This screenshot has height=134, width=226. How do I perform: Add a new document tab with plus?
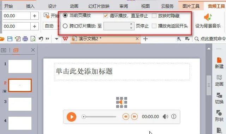145,39
